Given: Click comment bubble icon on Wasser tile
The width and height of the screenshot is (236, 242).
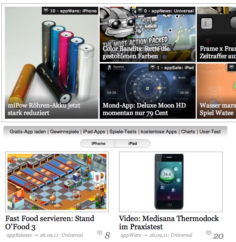Looking at the screenshot, I should pyautogui.click(x=232, y=67).
